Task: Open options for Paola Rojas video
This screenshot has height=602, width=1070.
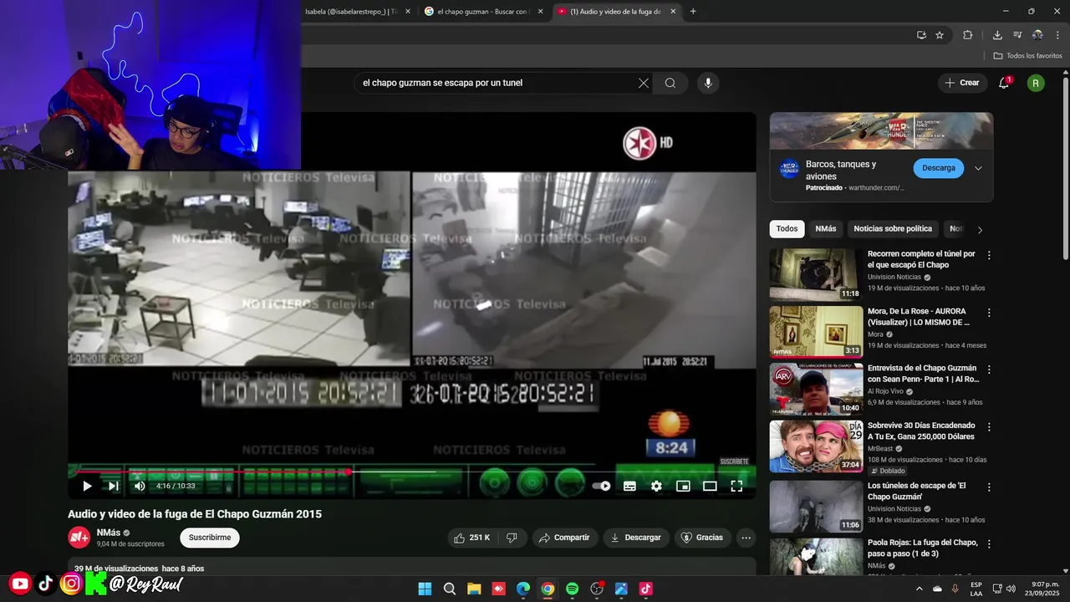Action: click(989, 544)
